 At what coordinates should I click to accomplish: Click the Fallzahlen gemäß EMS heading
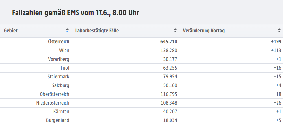pos(76,13)
